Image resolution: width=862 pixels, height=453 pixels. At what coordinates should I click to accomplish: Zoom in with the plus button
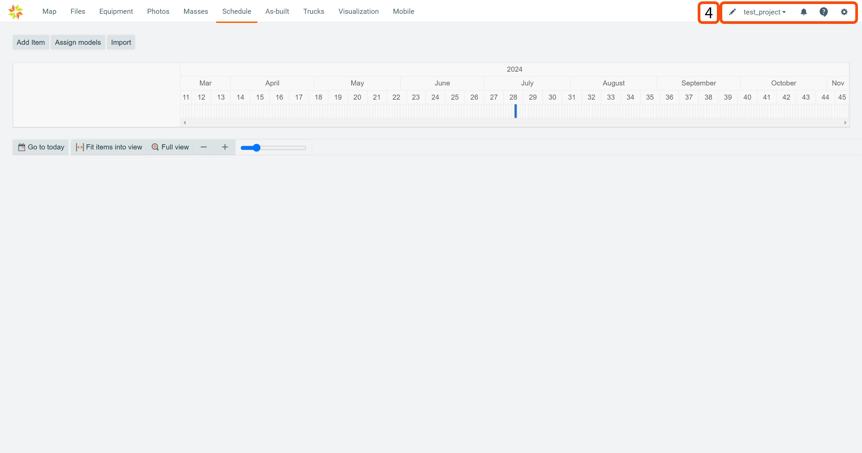(225, 147)
